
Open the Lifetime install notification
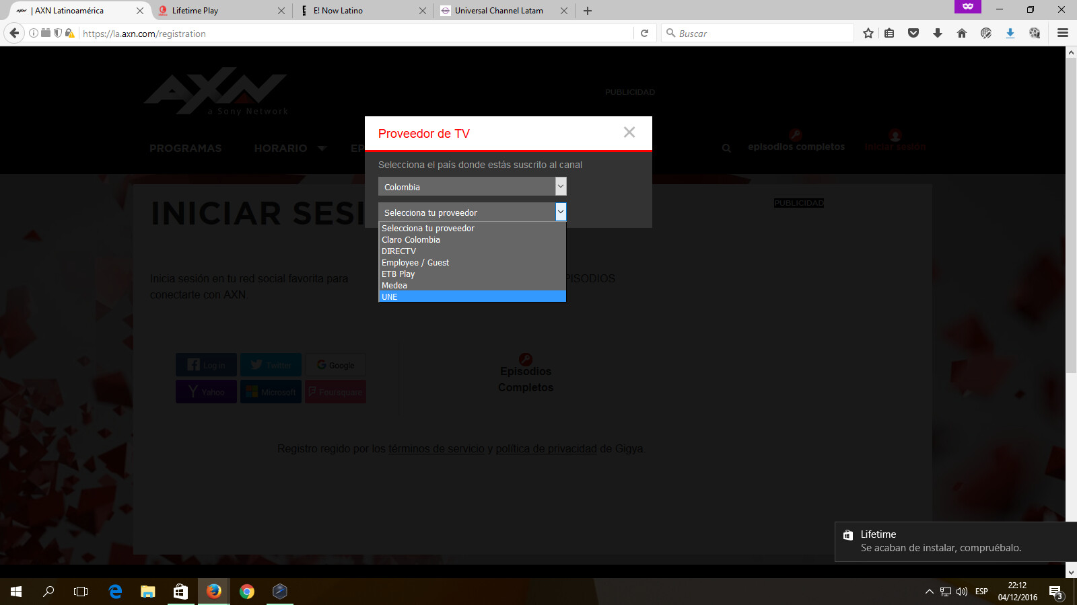pyautogui.click(x=956, y=541)
